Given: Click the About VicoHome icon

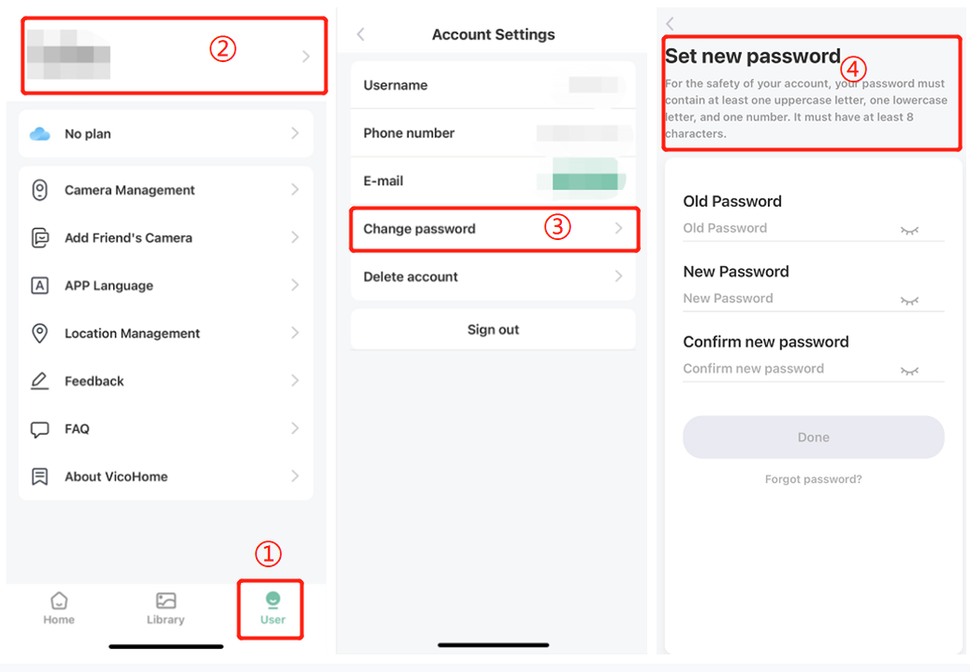Looking at the screenshot, I should (40, 476).
